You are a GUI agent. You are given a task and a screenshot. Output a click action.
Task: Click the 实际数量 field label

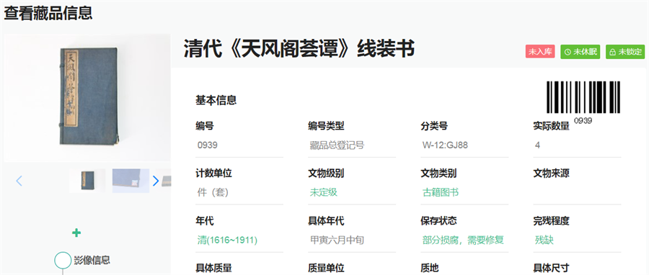(552, 126)
